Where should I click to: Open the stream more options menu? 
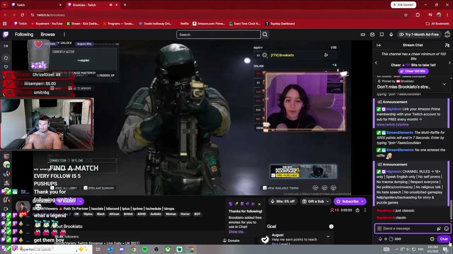click(365, 210)
